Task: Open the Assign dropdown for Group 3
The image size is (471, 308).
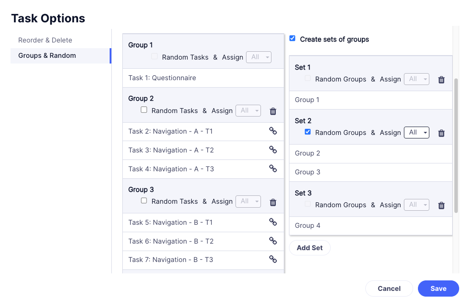Action: point(248,202)
